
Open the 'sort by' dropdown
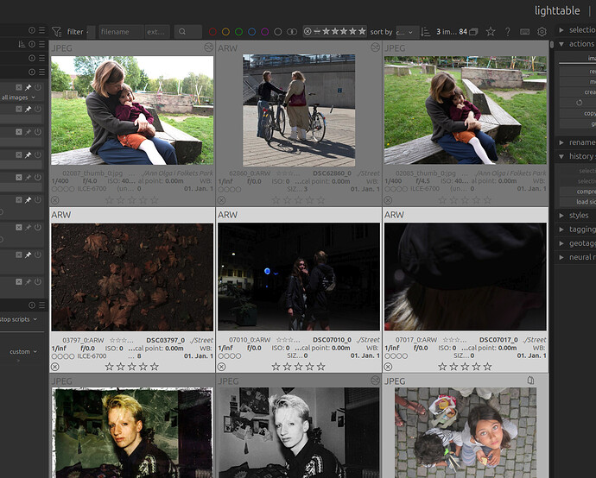coord(404,32)
